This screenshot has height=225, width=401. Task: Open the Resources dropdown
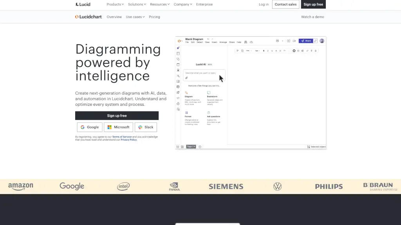tap(160, 4)
